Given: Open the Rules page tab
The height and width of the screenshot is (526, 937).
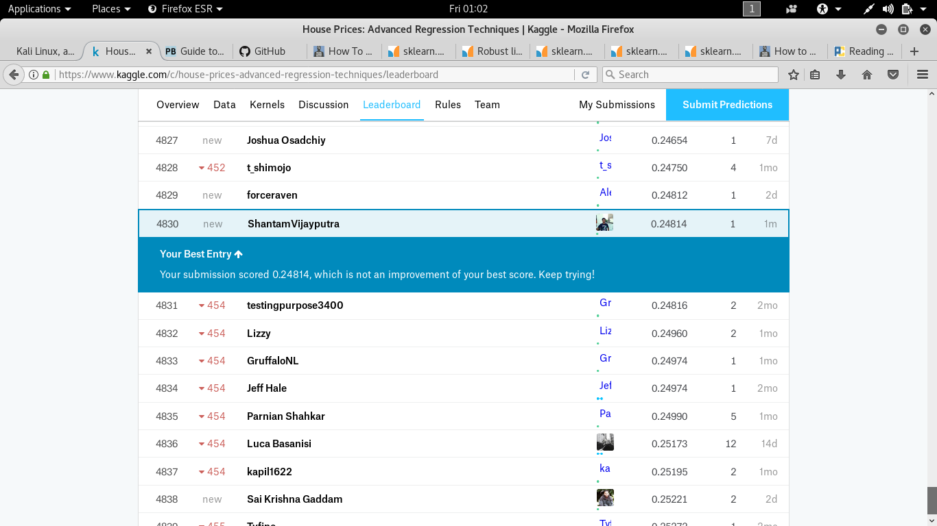Looking at the screenshot, I should pyautogui.click(x=448, y=105).
